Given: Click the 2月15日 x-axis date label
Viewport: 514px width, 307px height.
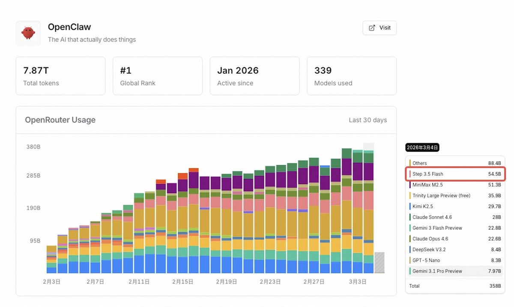Looking at the screenshot, I should [x=183, y=282].
